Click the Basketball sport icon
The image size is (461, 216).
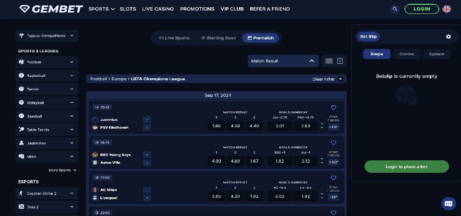22,75
